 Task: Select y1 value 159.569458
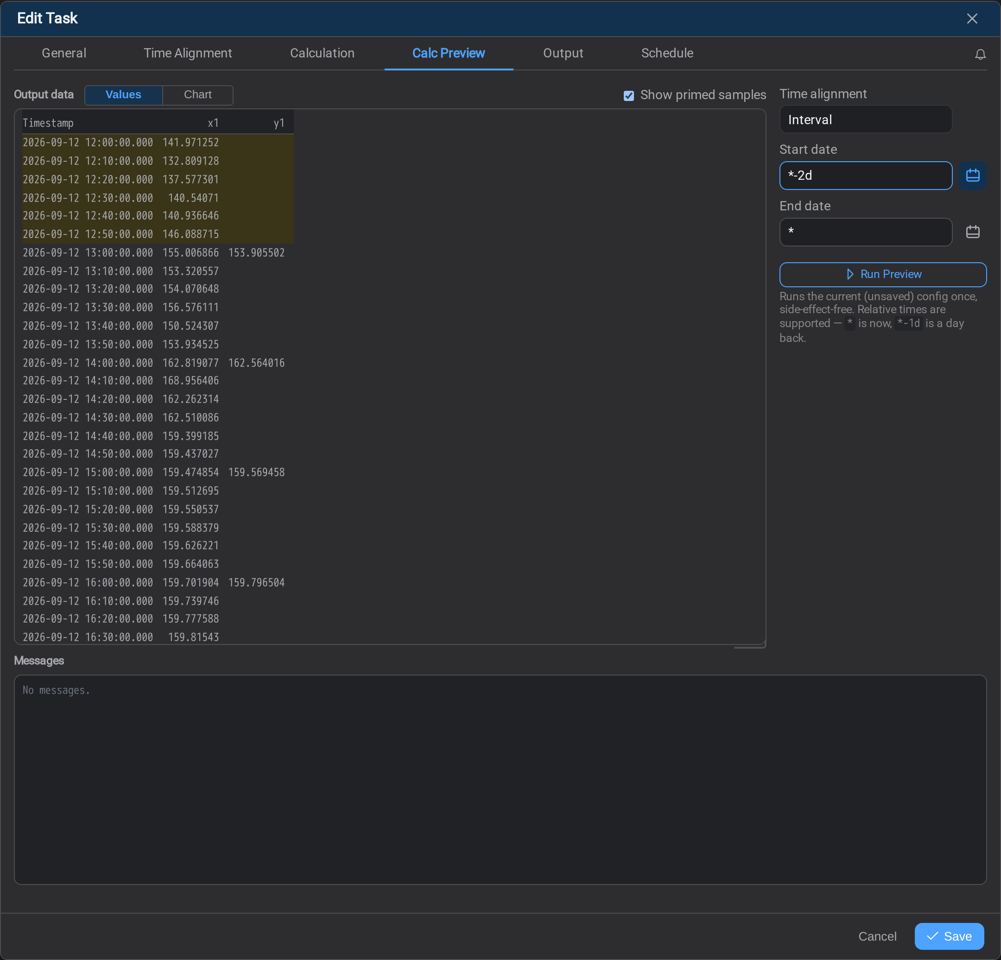(x=256, y=472)
